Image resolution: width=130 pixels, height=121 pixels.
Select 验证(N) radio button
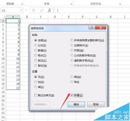click(x=36, y=65)
